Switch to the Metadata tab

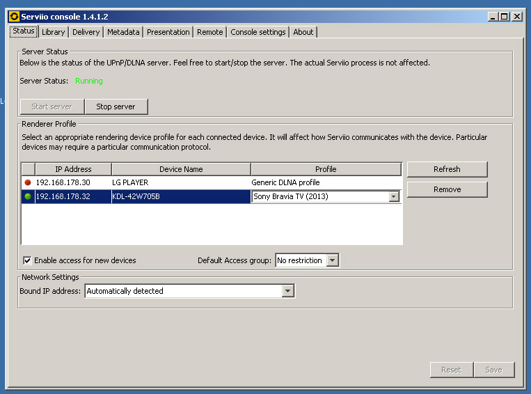click(123, 32)
